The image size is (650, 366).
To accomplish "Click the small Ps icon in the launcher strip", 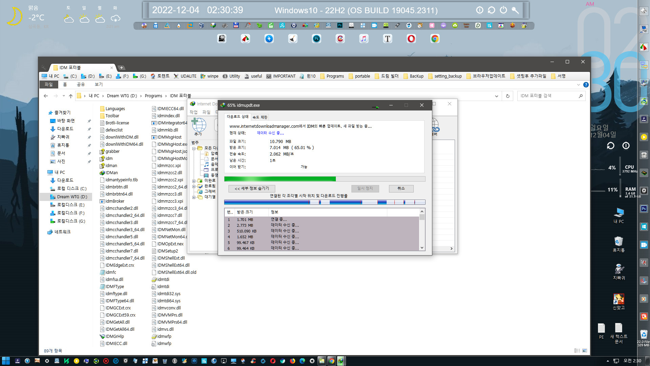I will [x=340, y=25].
